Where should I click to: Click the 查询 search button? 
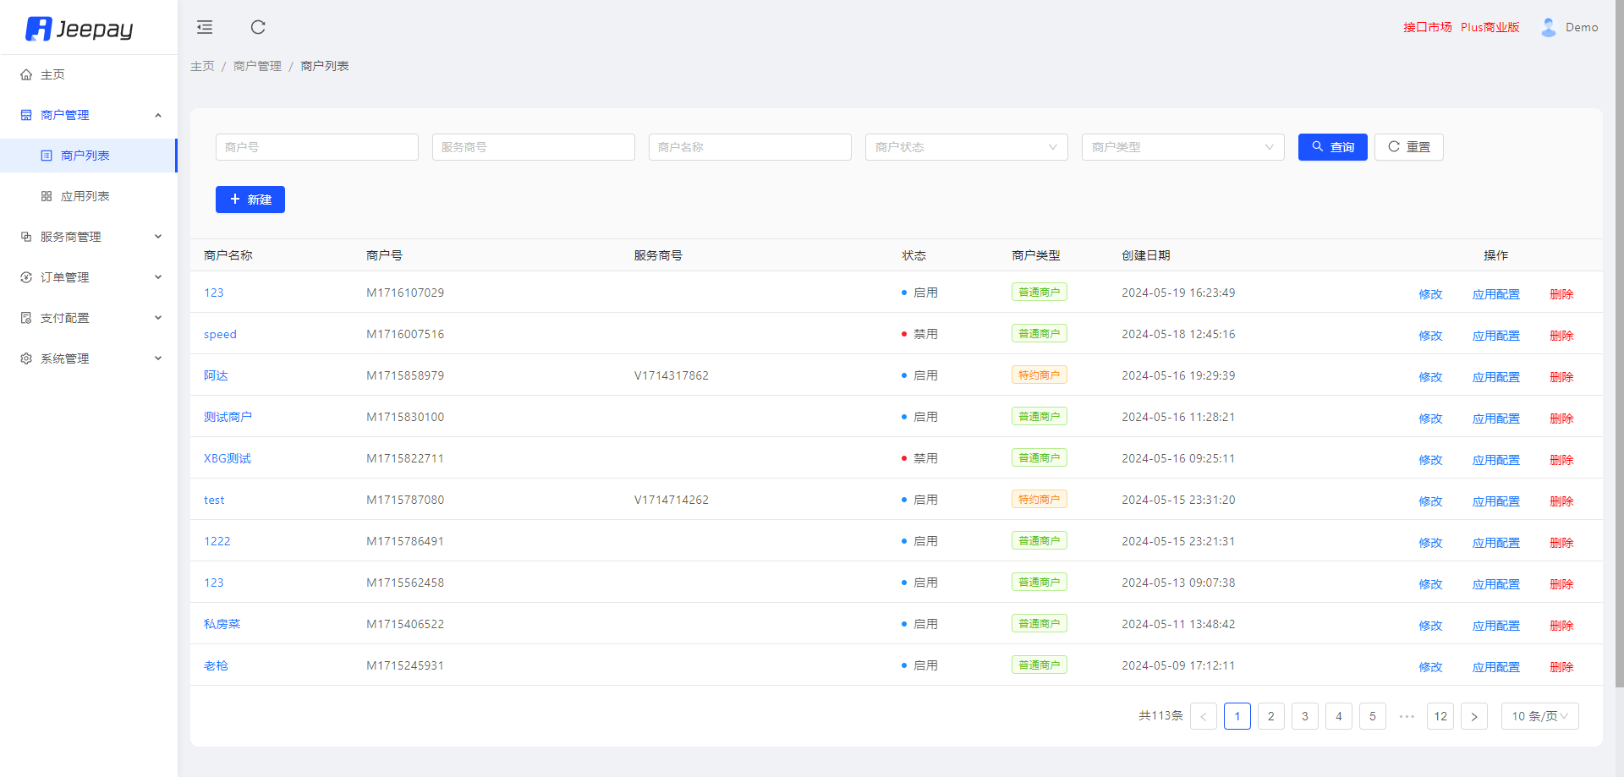click(1332, 147)
